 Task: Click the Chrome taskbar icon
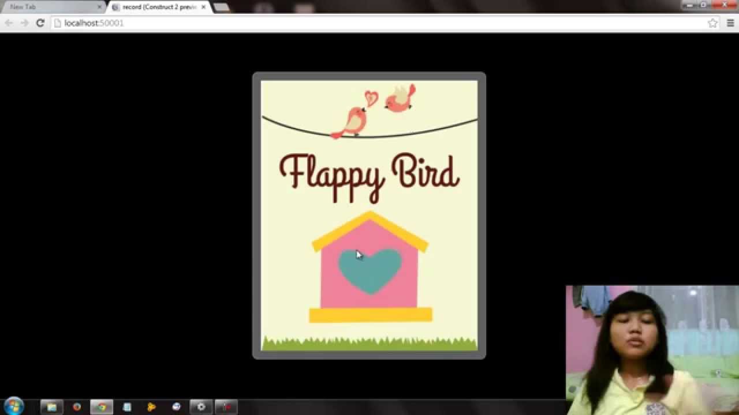click(x=102, y=407)
